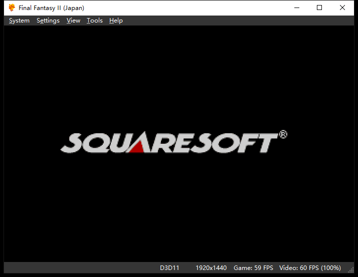Open the Help menu
Image resolution: width=358 pixels, height=277 pixels.
click(x=116, y=21)
